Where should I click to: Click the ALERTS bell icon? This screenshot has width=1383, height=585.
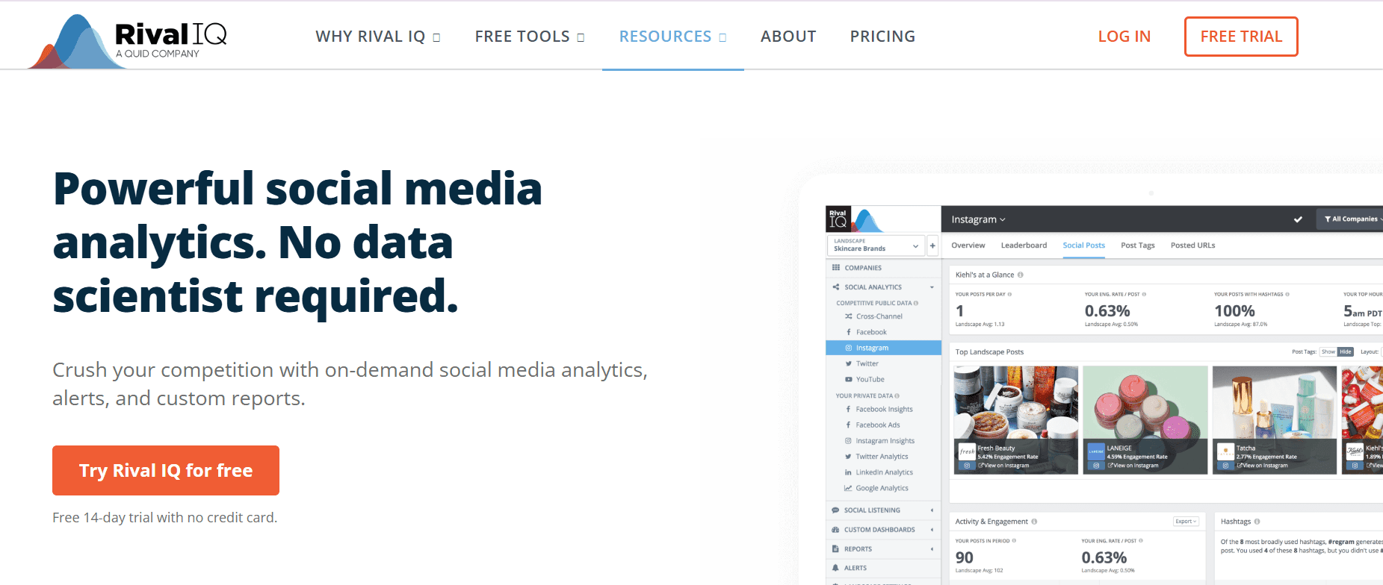836,568
